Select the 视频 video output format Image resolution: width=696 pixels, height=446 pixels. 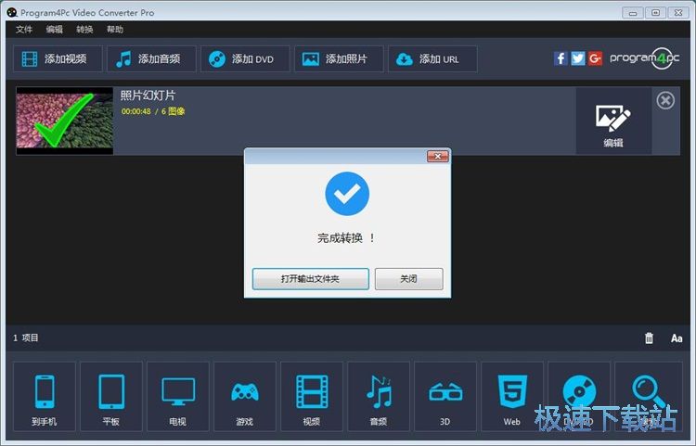[x=312, y=396]
